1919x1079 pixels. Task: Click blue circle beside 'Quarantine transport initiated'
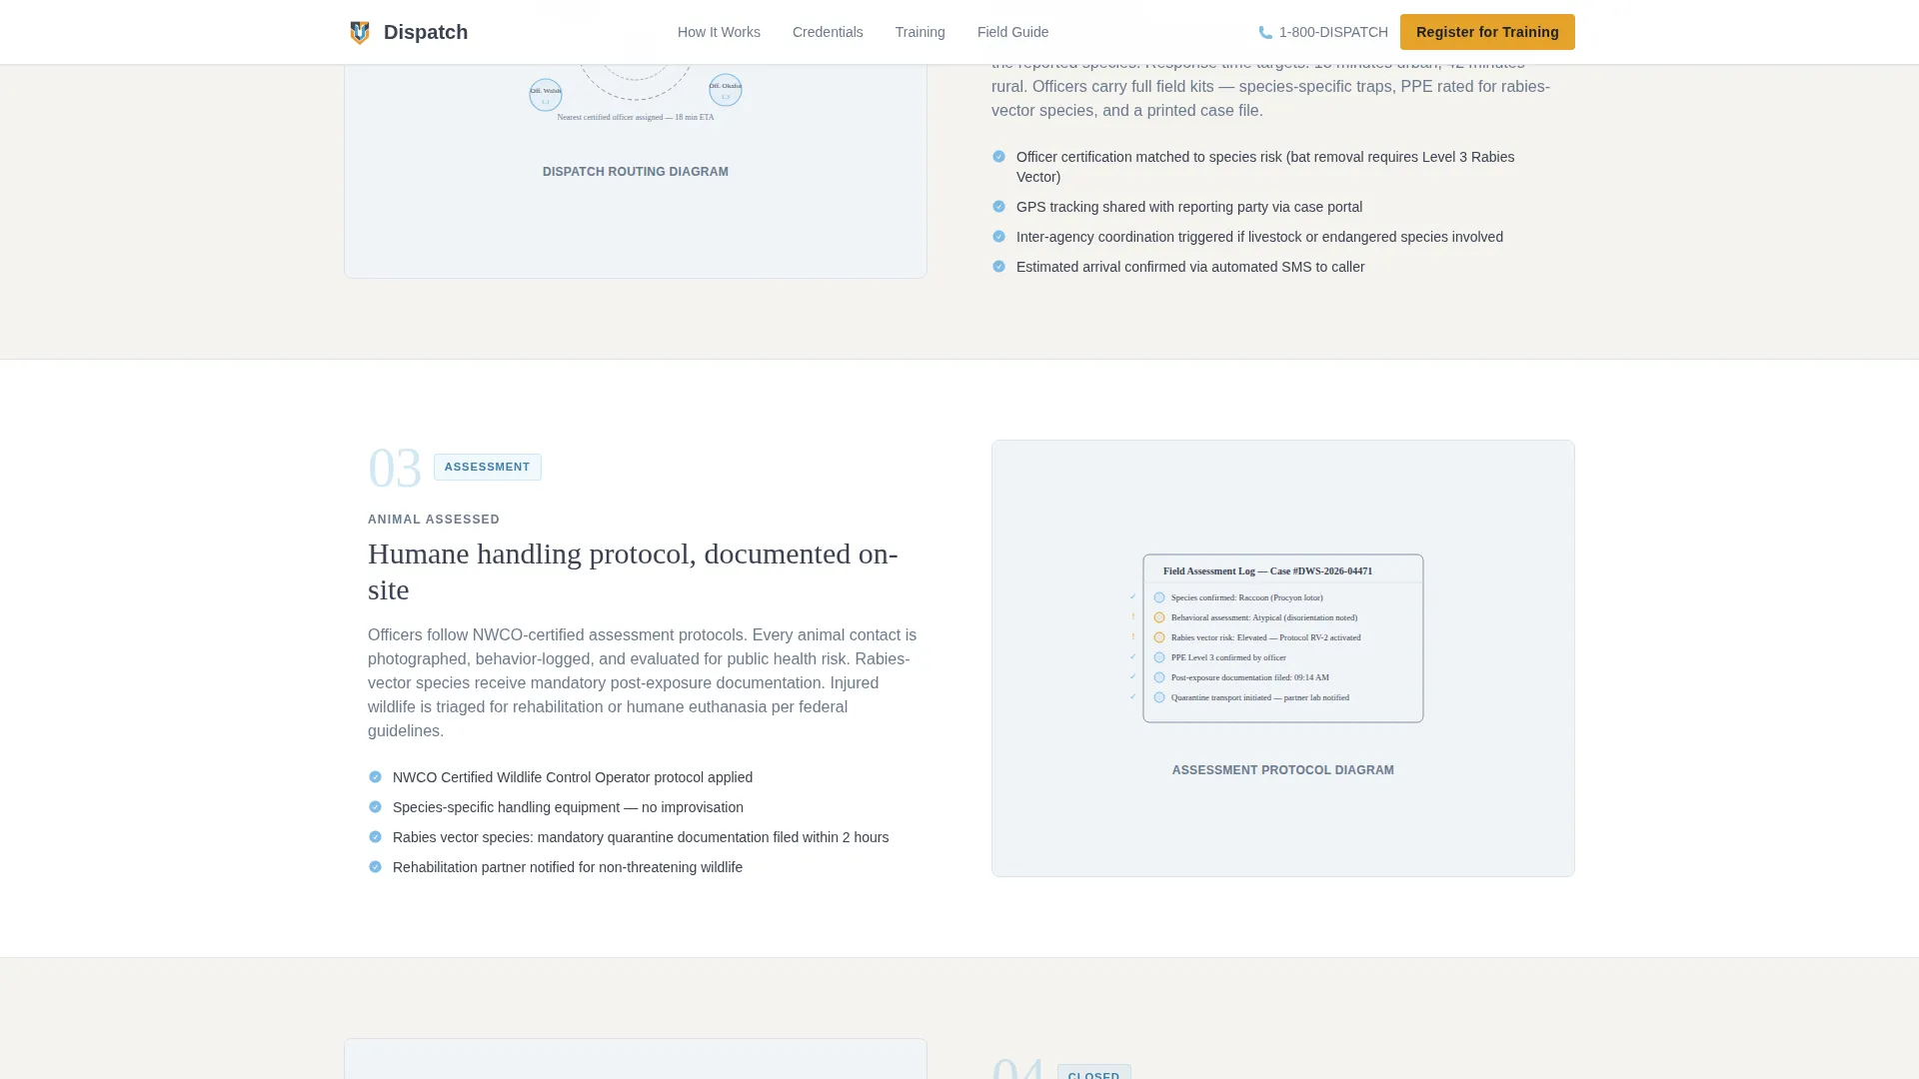coord(1159,697)
